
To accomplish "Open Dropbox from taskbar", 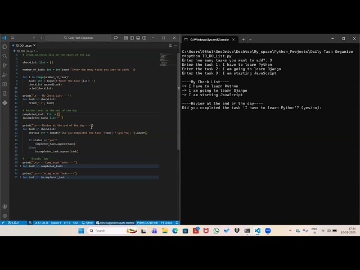I will click(x=237, y=231).
